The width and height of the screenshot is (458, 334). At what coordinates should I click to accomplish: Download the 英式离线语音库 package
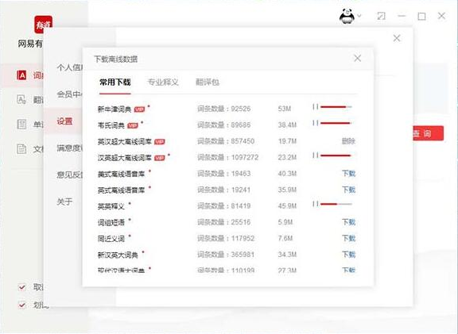349,190
